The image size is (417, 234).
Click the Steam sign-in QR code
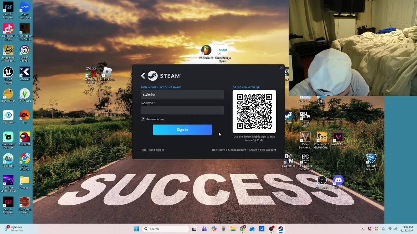(x=254, y=111)
